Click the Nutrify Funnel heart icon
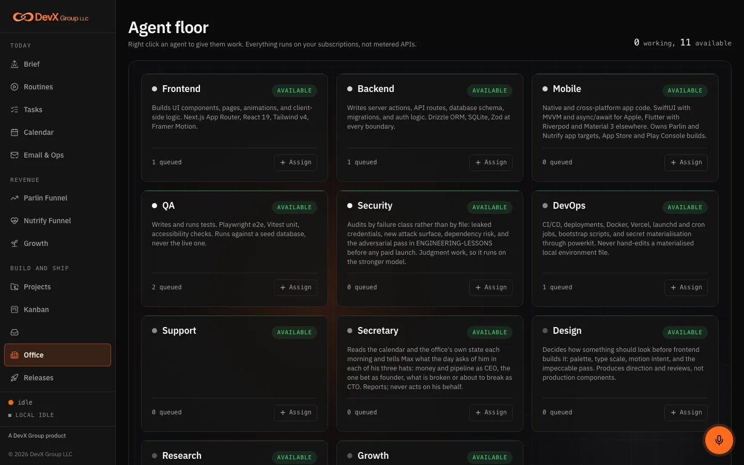This screenshot has width=744, height=465. [x=14, y=221]
